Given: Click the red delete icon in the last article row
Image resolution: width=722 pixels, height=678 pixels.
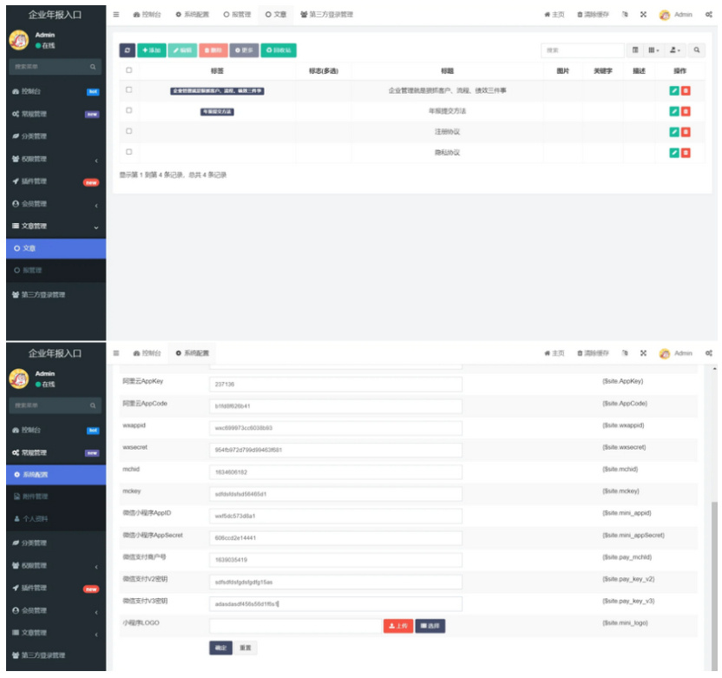Looking at the screenshot, I should click(x=686, y=153).
